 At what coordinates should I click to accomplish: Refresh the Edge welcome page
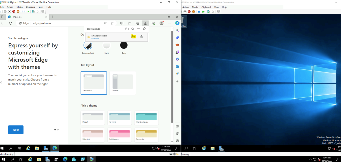click(x=10, y=23)
